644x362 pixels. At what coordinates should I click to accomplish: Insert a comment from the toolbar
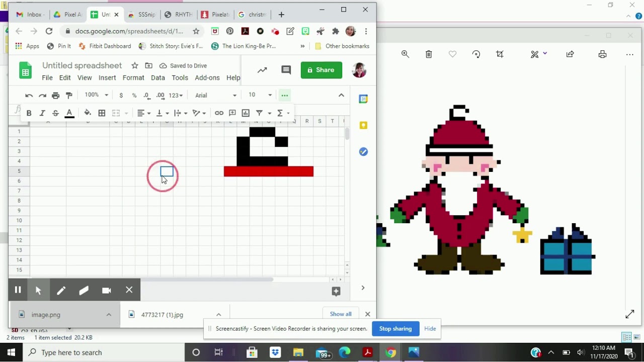(232, 113)
